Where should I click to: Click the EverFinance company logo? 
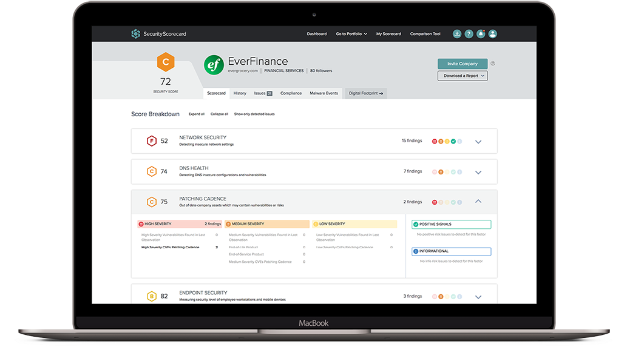click(x=214, y=65)
